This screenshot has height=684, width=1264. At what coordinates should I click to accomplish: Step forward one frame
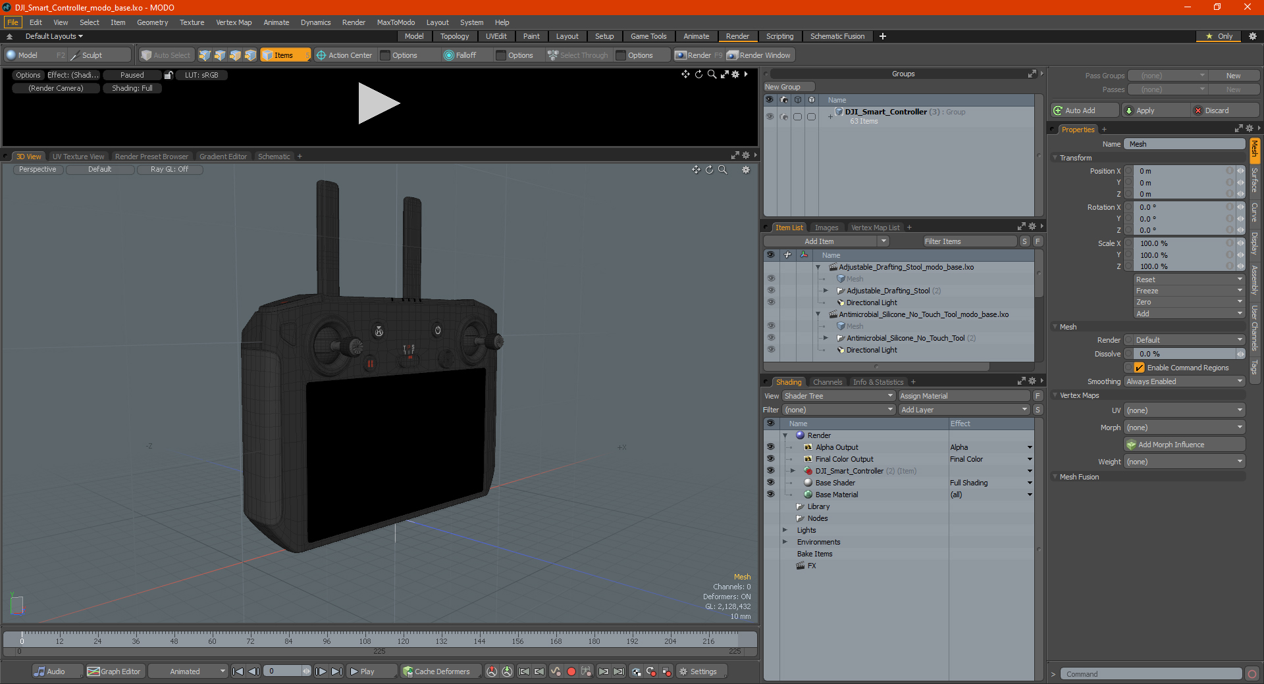[x=321, y=672]
